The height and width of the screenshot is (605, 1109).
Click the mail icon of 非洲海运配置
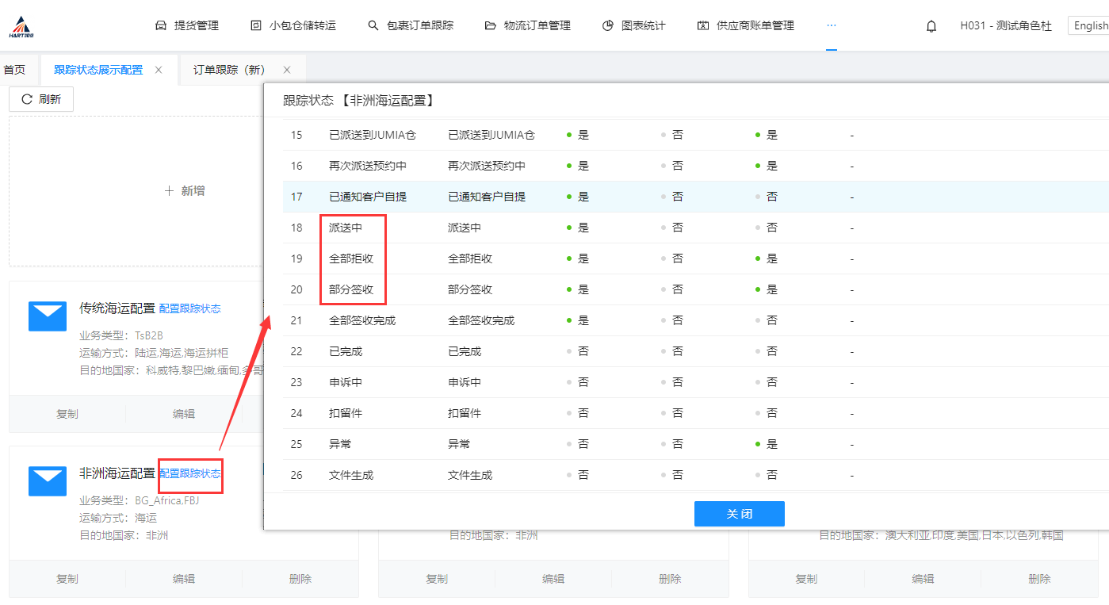48,481
